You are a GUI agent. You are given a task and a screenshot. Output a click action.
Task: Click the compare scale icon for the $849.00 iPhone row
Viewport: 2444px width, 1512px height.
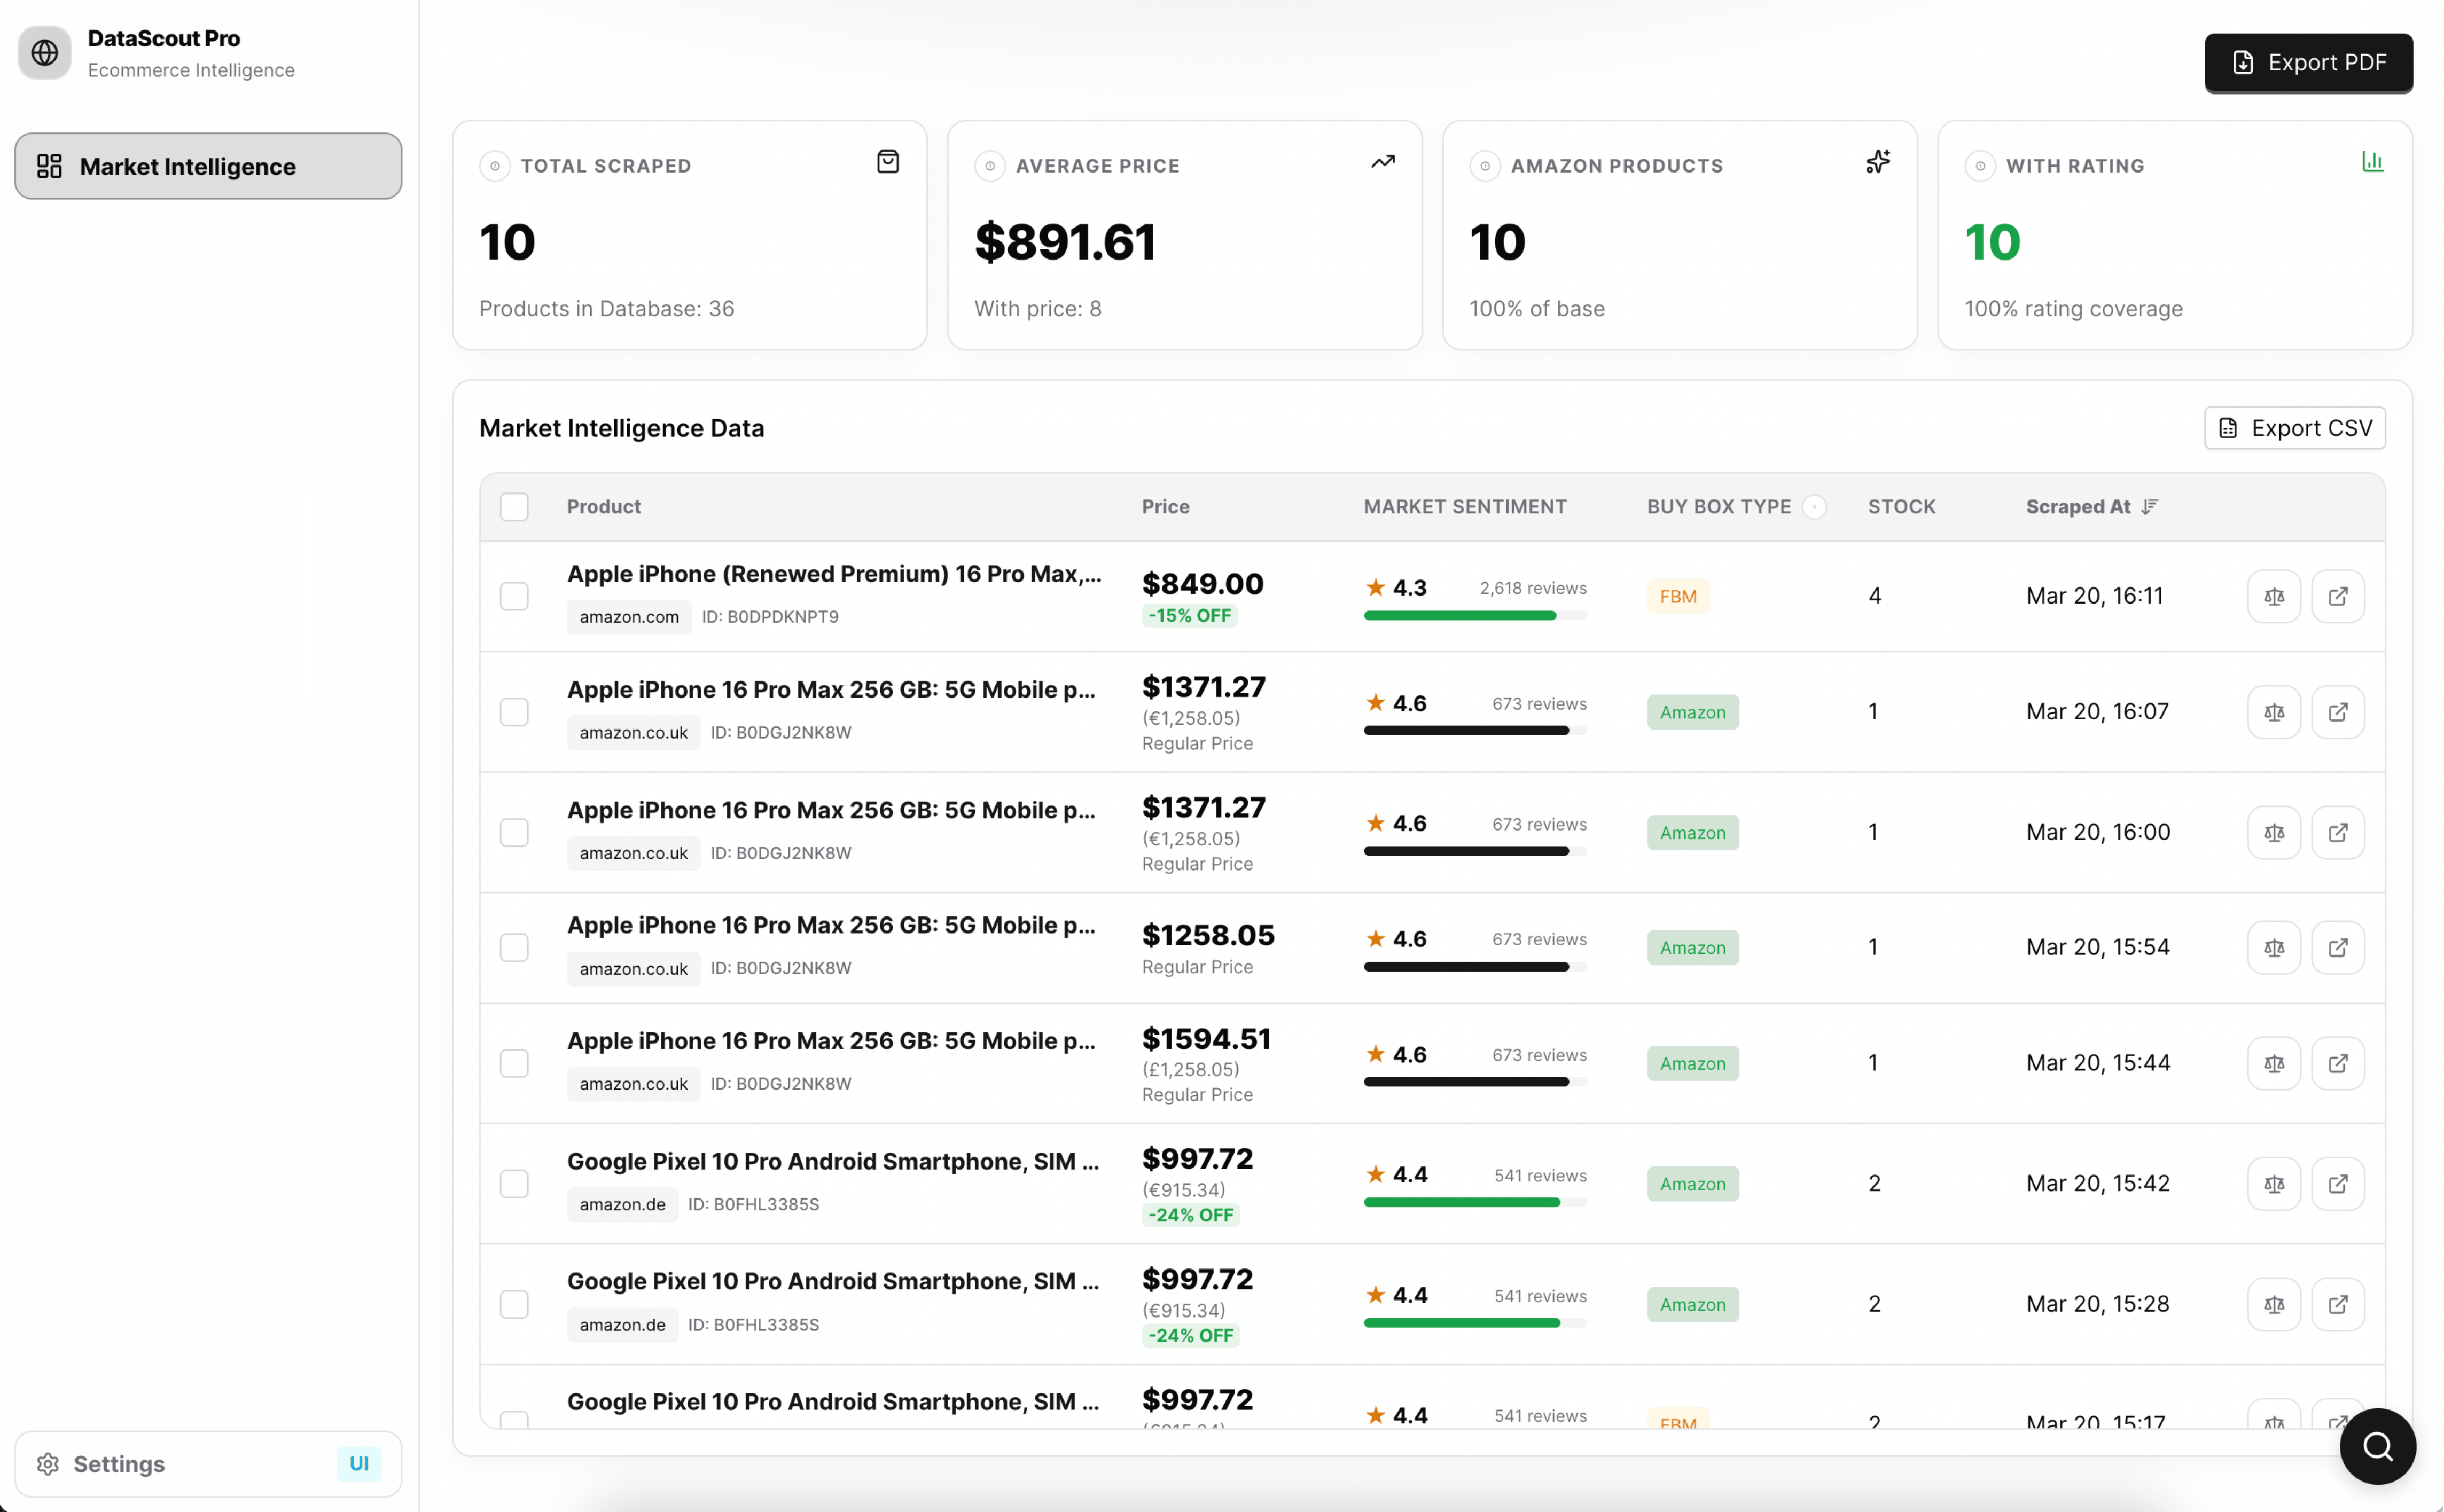pyautogui.click(x=2273, y=596)
